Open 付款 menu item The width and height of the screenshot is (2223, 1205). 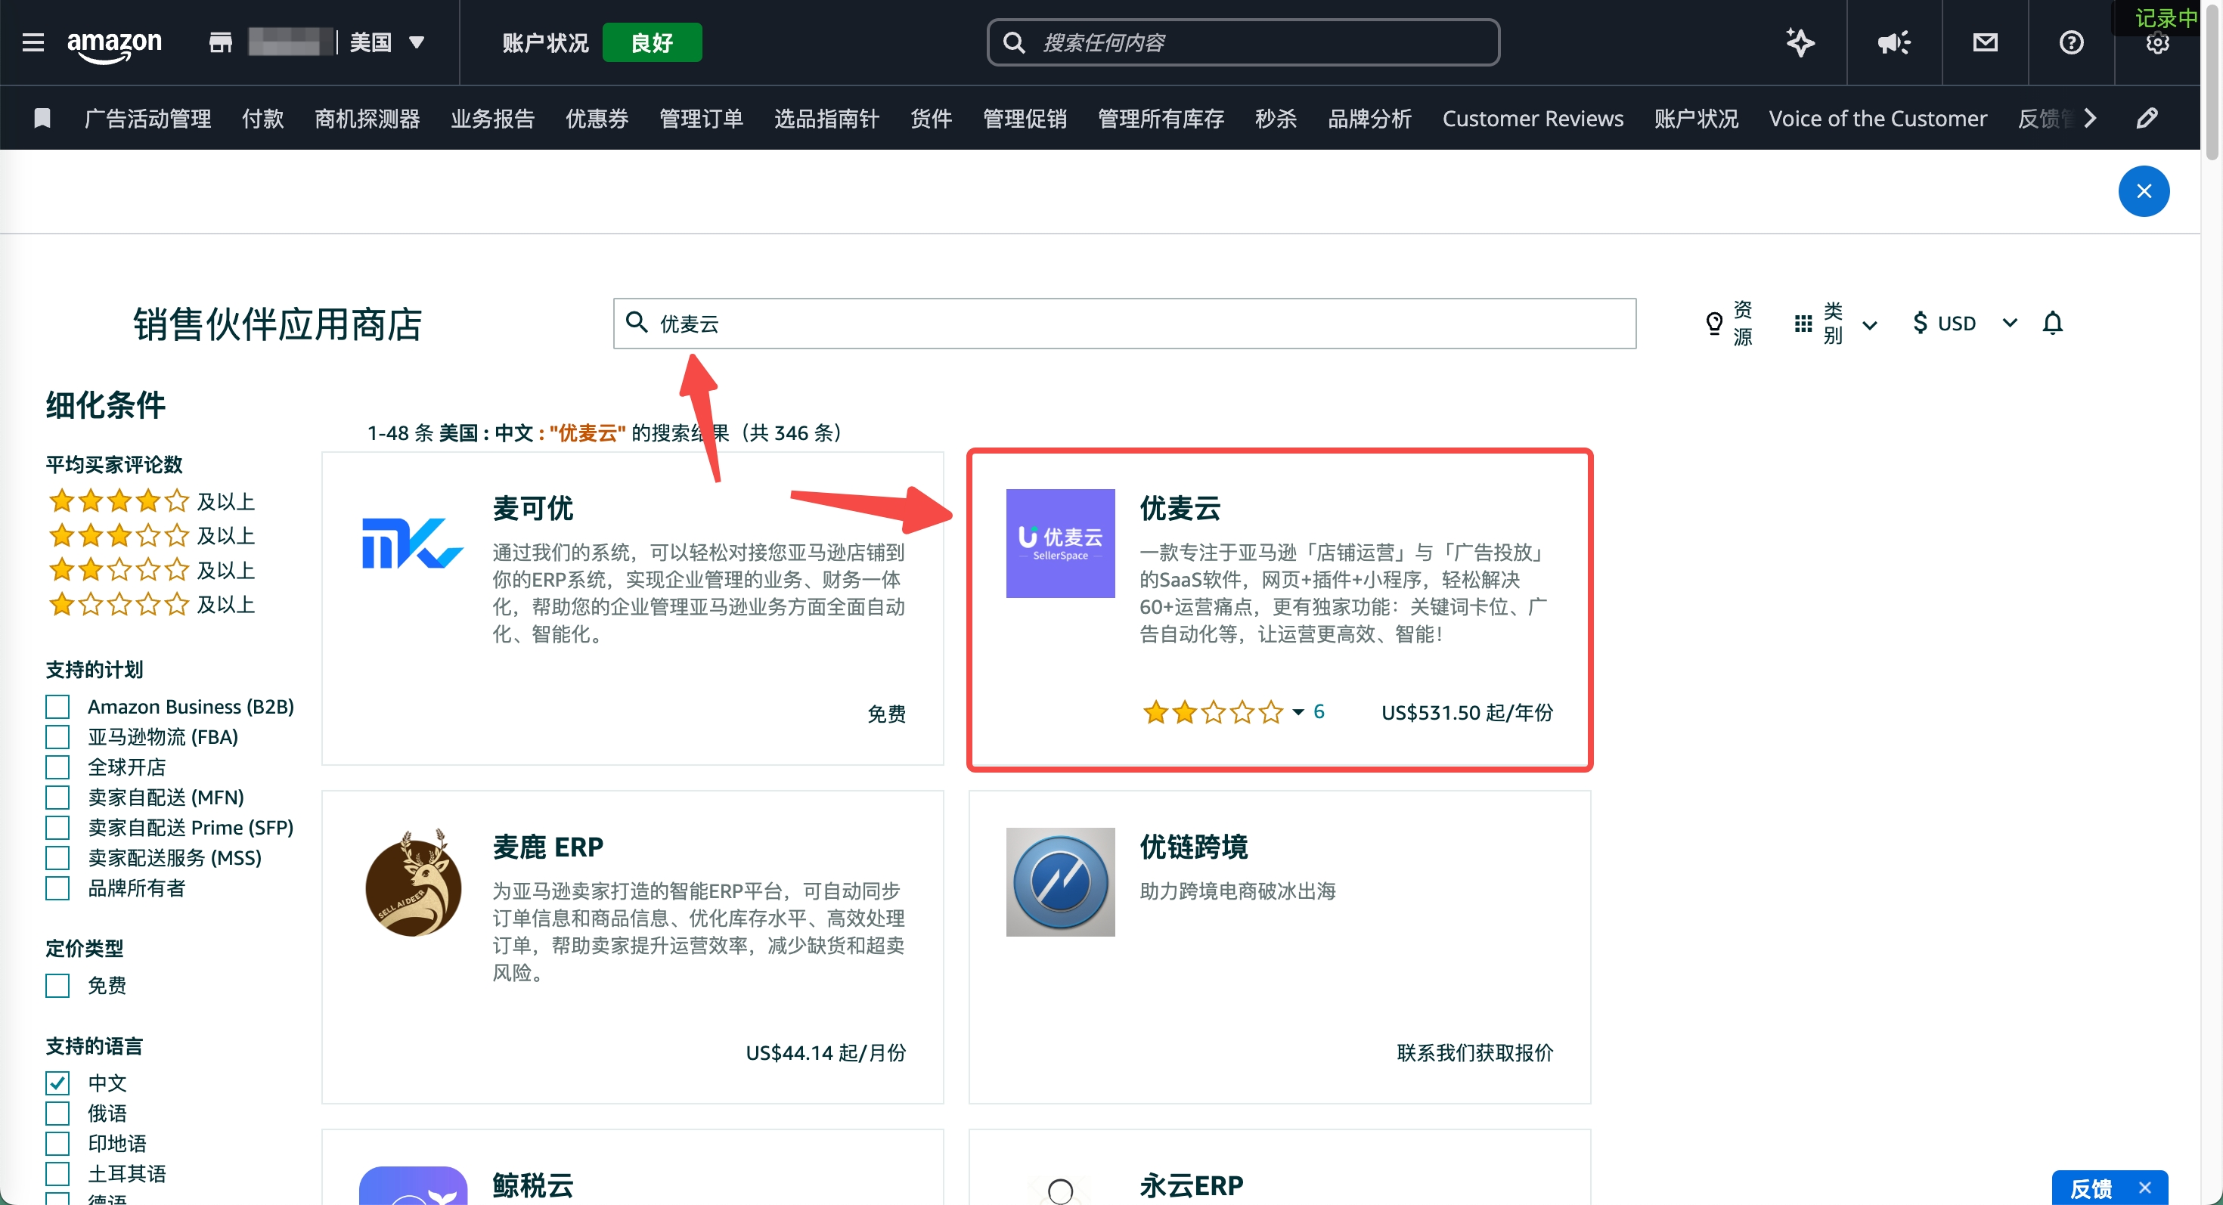(x=262, y=118)
